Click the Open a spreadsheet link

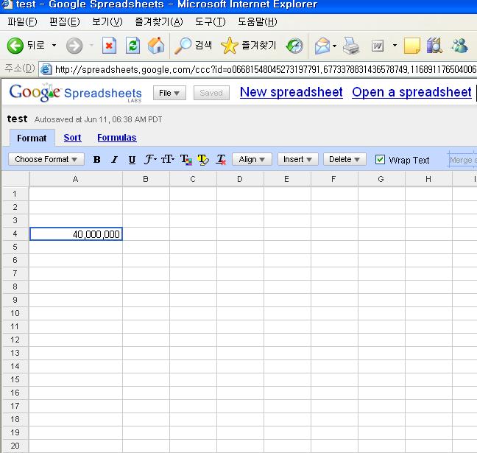click(x=411, y=92)
